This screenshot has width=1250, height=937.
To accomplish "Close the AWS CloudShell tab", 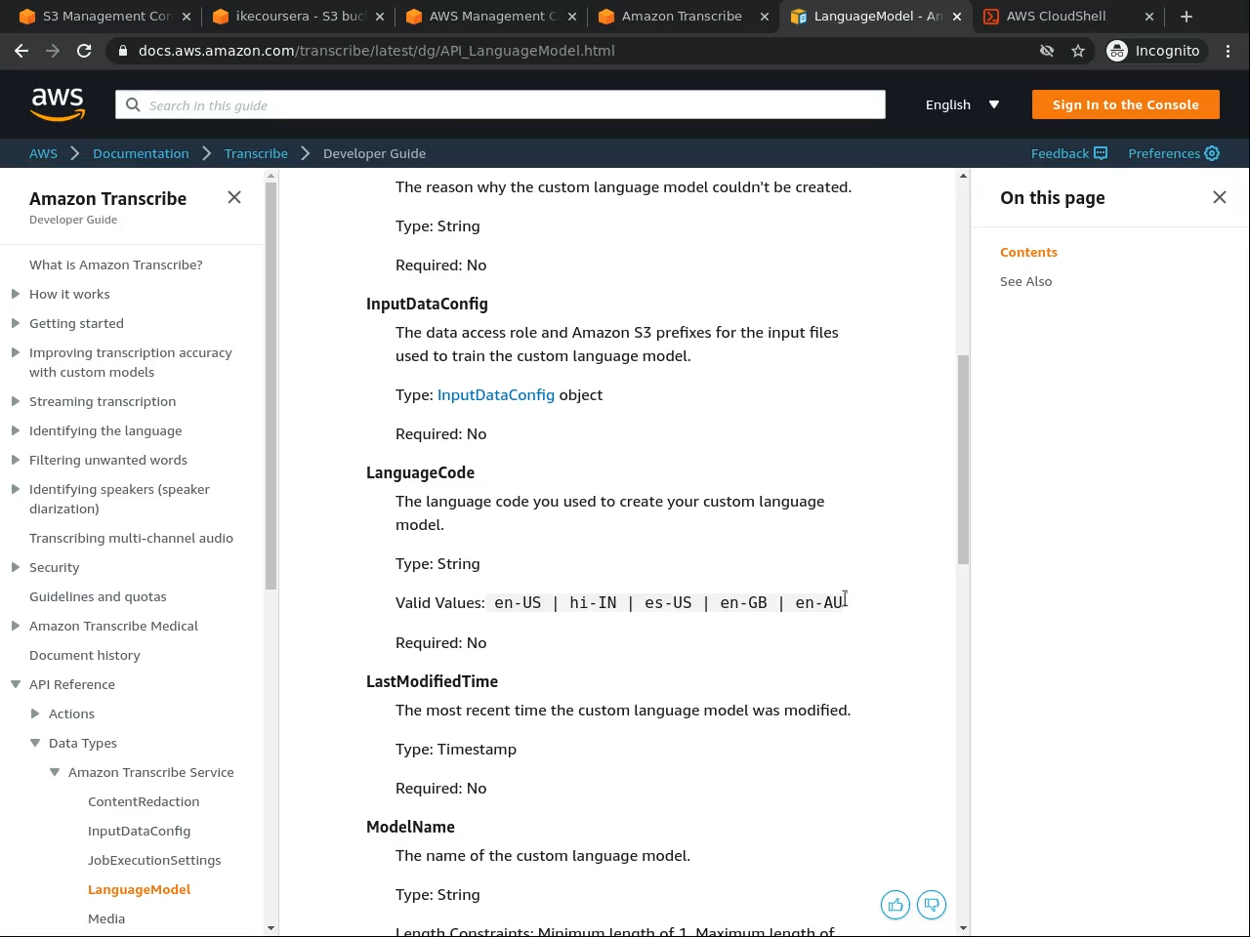I will 1149,17.
